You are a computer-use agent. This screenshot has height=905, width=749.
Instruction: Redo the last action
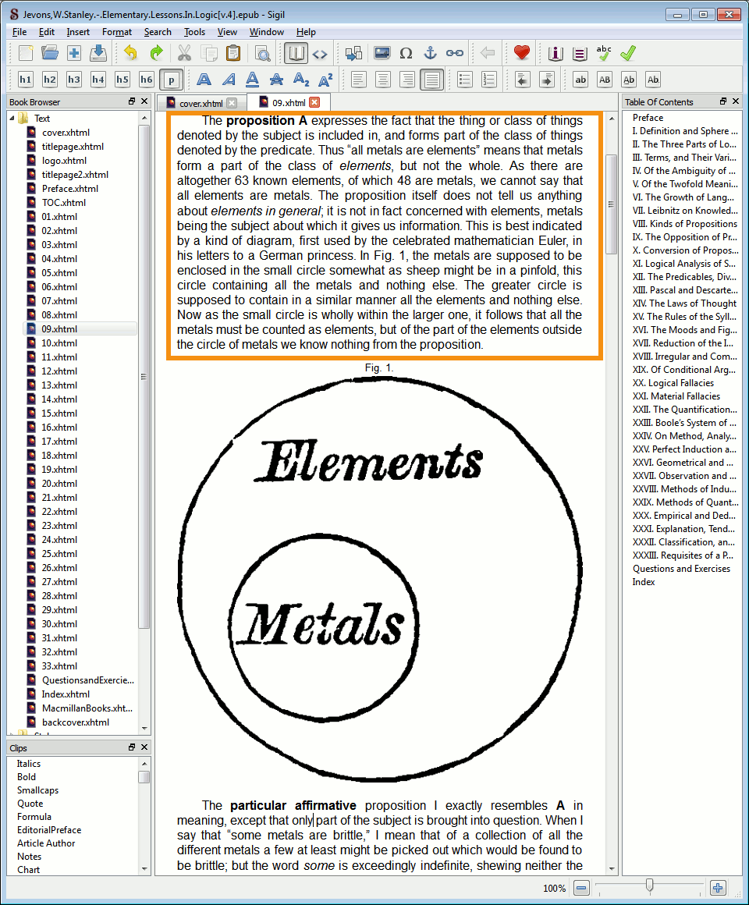156,54
